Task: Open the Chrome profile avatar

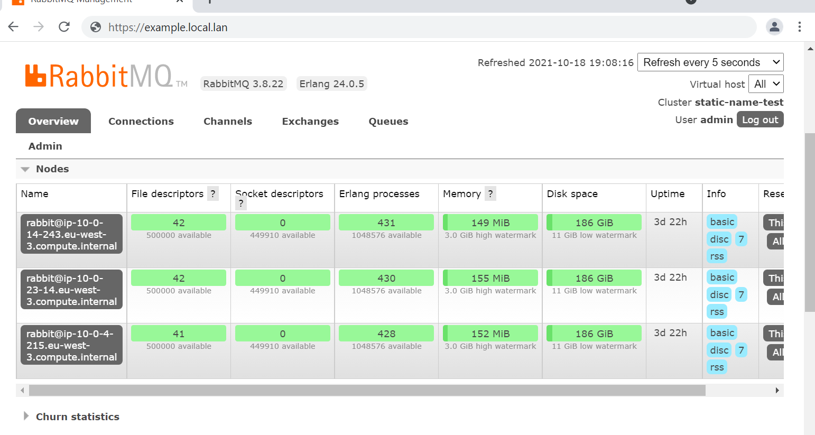Action: [x=774, y=27]
